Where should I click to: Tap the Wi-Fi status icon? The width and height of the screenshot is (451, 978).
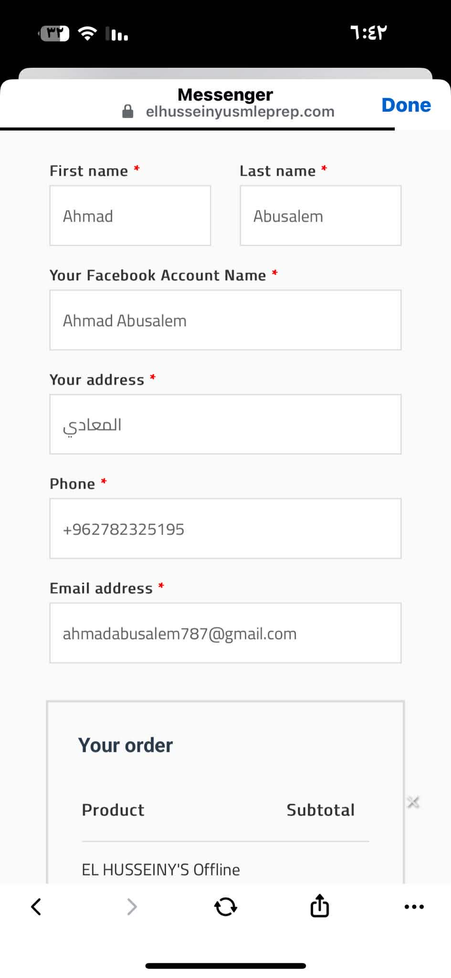tap(87, 33)
